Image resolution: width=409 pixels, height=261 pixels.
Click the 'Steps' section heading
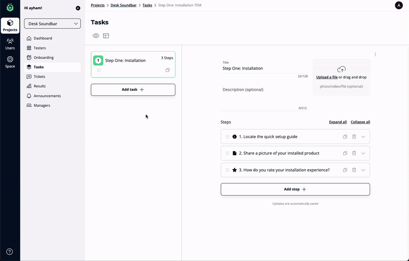point(225,122)
